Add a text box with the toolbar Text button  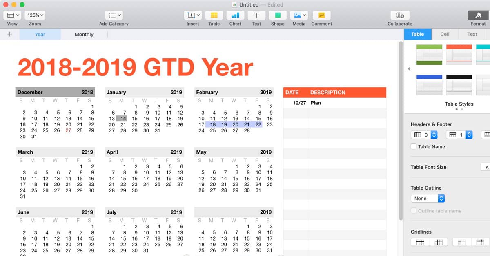256,15
